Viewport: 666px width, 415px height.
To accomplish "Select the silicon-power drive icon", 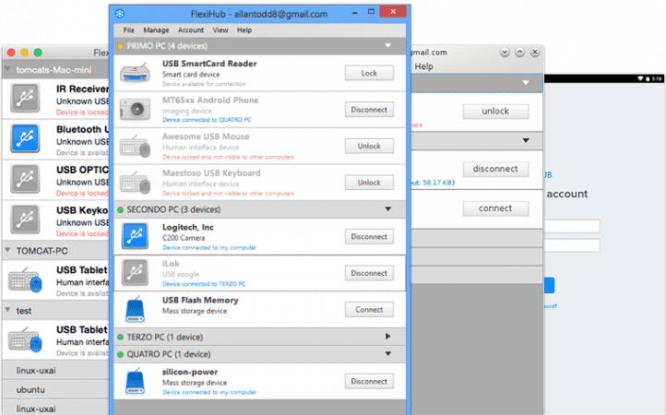I will [135, 382].
